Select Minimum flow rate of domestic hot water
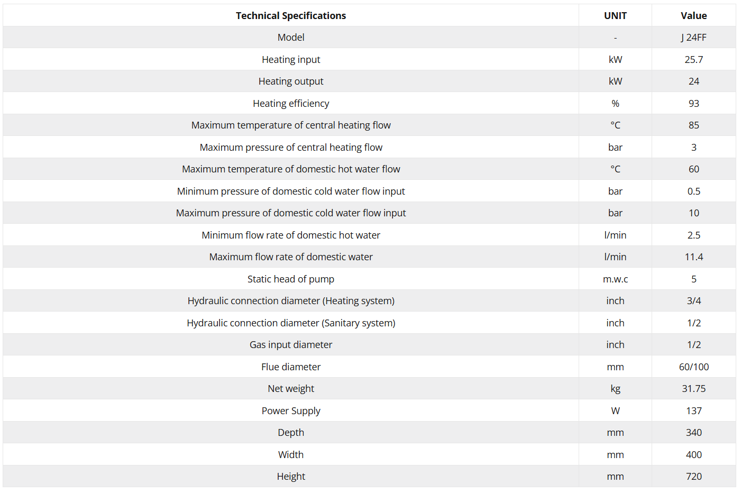The image size is (741, 493). [291, 235]
